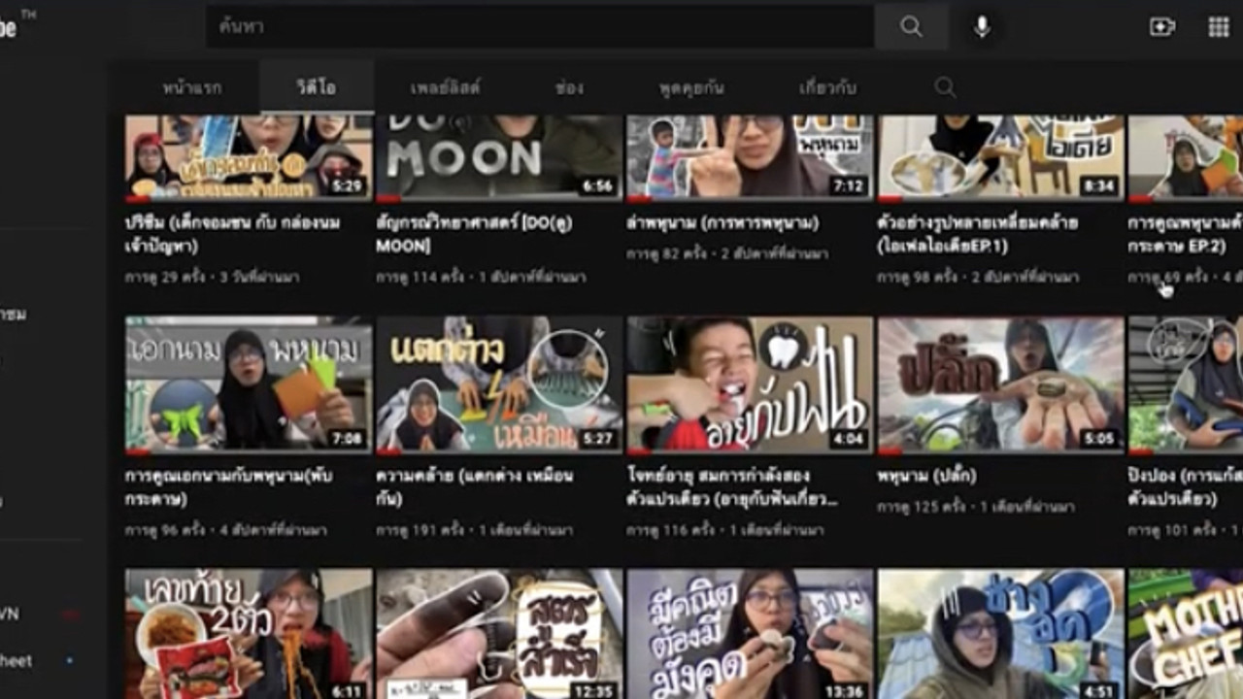The width and height of the screenshot is (1243, 699).
Task: Click the channel search magnifier icon
Action: click(945, 87)
